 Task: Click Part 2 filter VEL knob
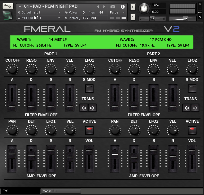tap(173, 69)
